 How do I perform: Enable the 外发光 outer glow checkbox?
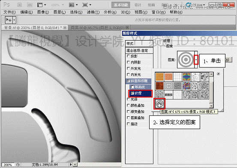pos(128,68)
